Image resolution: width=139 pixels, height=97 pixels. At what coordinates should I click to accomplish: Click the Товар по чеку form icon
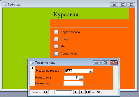pyautogui.click(x=32, y=62)
